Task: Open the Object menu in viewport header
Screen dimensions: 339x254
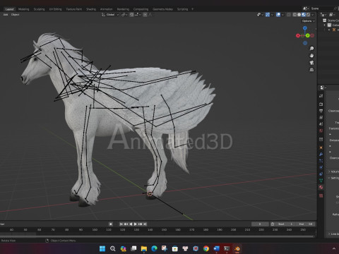Action: (x=15, y=15)
